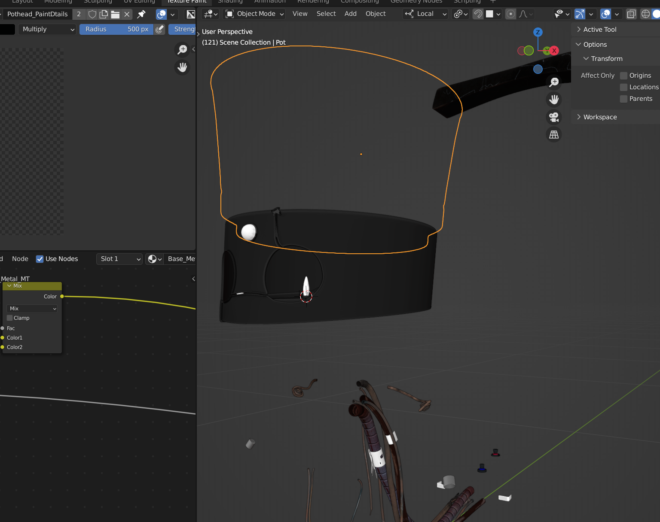Click the pan hand icon in image editor
The image size is (660, 522).
coord(183,67)
